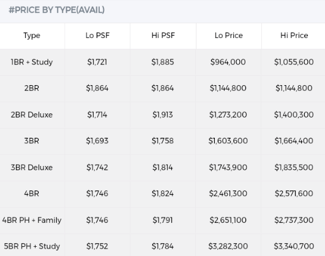The height and width of the screenshot is (256, 325).
Task: Select the $1,693 Lo PSF value
Action: (x=97, y=141)
